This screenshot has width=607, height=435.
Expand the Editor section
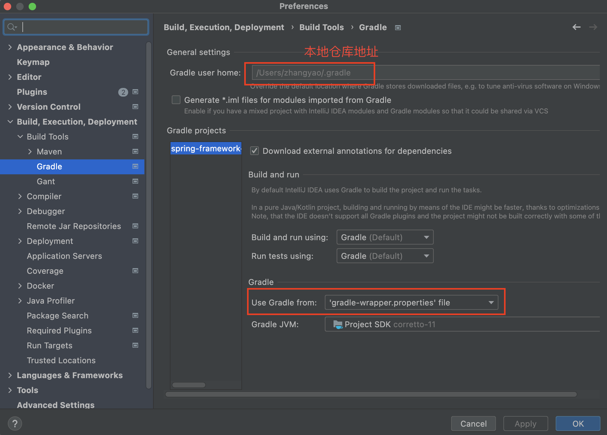pyautogui.click(x=10, y=77)
